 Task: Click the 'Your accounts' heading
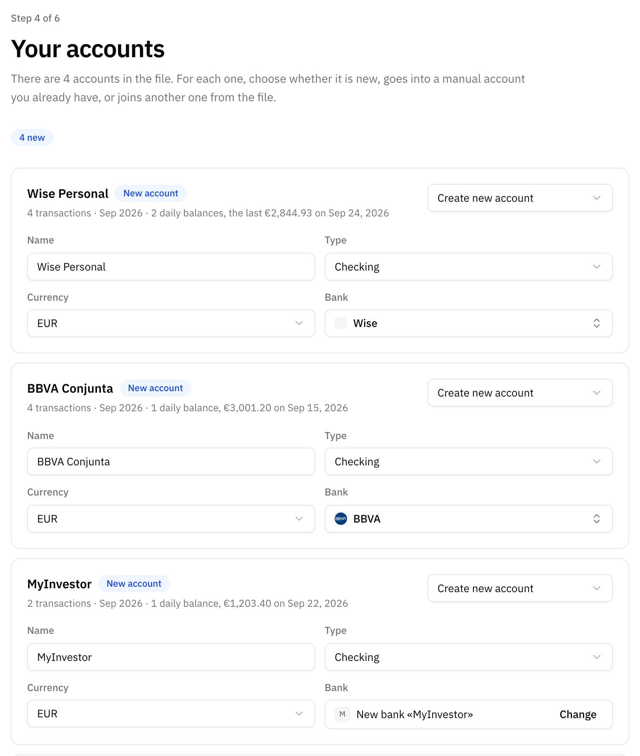click(x=88, y=49)
